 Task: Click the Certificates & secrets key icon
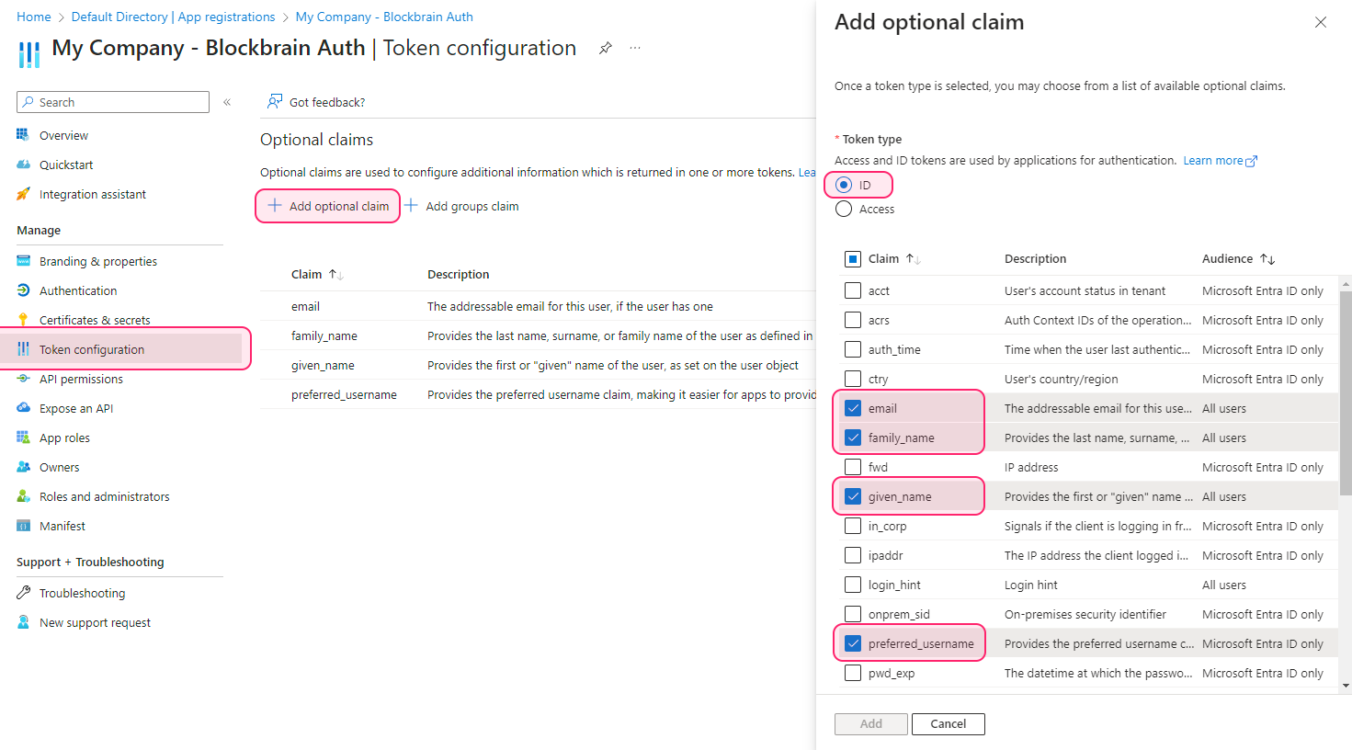[x=23, y=320]
